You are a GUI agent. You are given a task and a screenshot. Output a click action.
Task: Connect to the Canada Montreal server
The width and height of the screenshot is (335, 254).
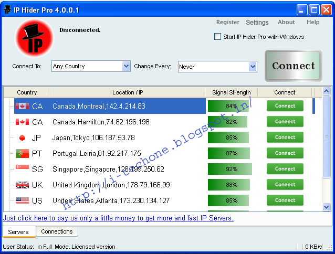coord(285,106)
